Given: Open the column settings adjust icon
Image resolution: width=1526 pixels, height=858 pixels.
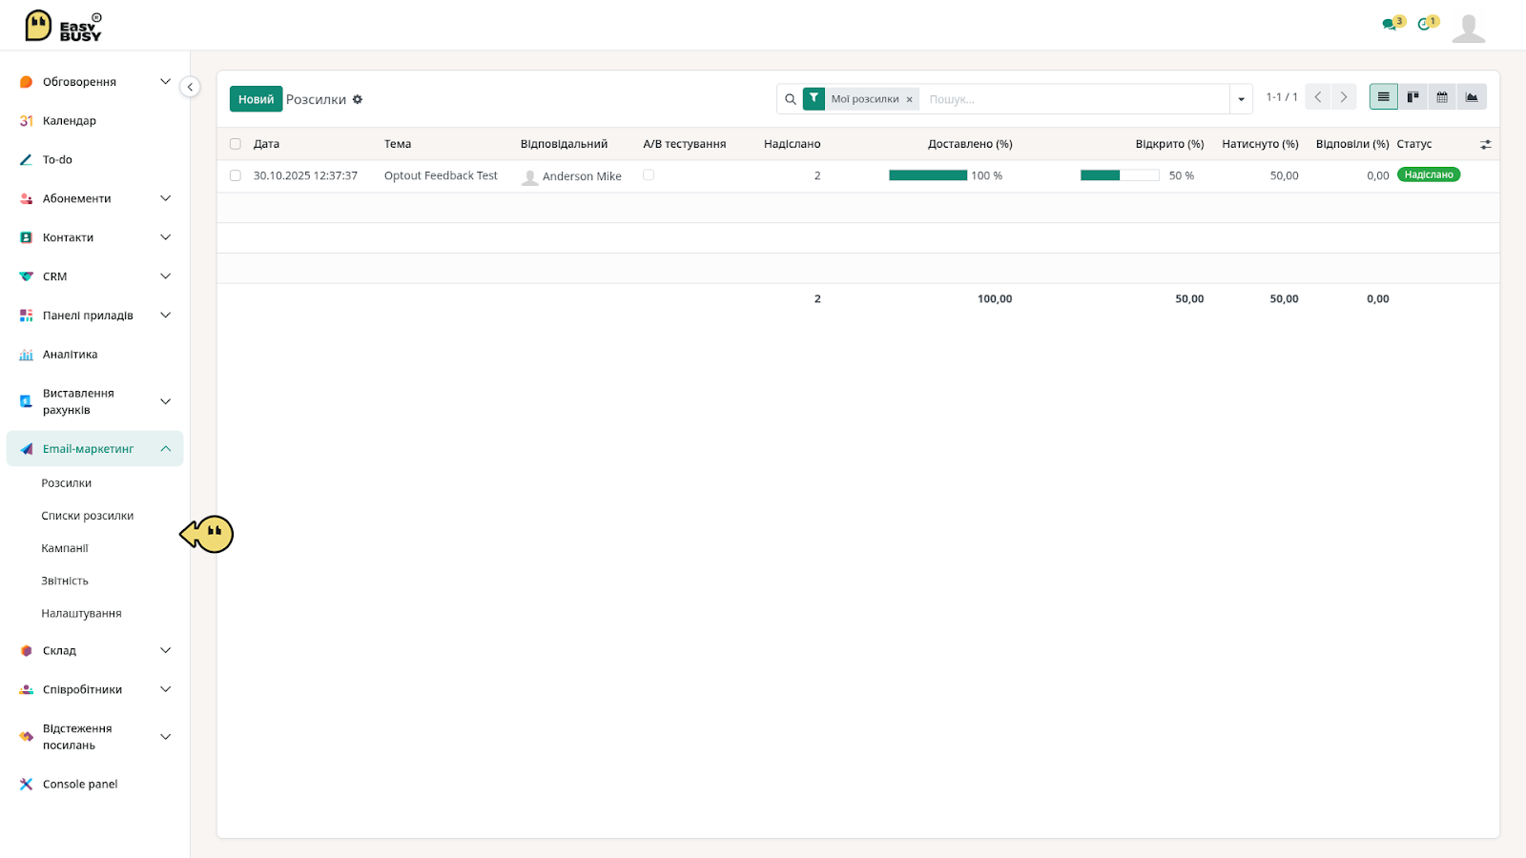Looking at the screenshot, I should pyautogui.click(x=1485, y=144).
